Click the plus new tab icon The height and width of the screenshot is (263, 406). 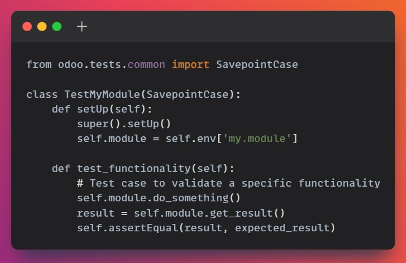pyautogui.click(x=82, y=27)
